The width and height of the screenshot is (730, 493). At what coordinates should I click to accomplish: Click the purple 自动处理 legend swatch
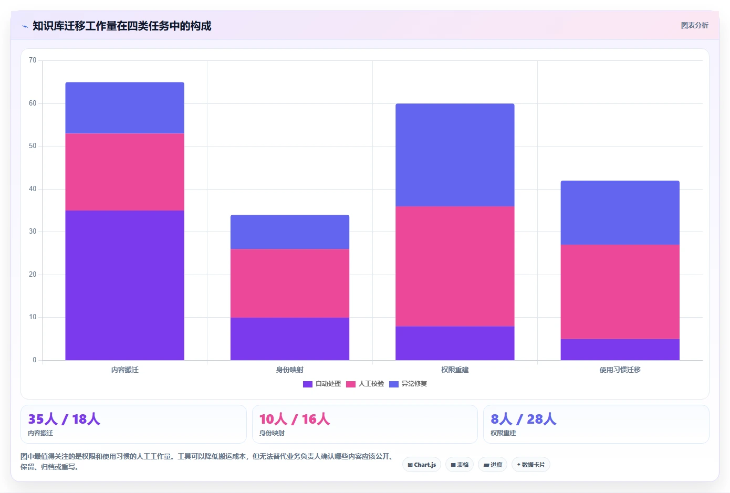click(308, 384)
